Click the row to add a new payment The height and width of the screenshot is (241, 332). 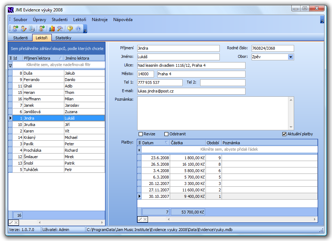(x=229, y=150)
